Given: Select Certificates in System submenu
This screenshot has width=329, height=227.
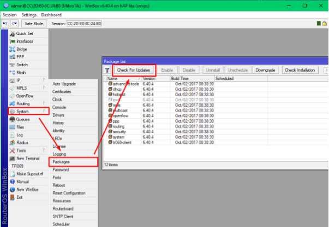Looking at the screenshot, I should coord(74,91).
